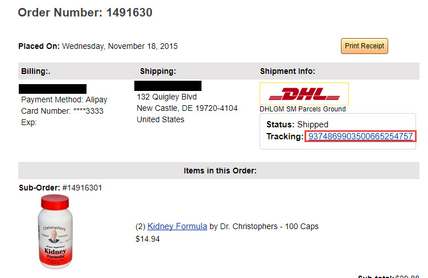The image size is (428, 278).
Task: Click the DHL carrier logo
Action: pyautogui.click(x=304, y=94)
